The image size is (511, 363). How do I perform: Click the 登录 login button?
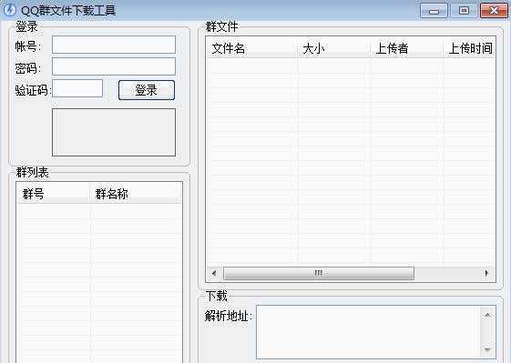click(147, 90)
